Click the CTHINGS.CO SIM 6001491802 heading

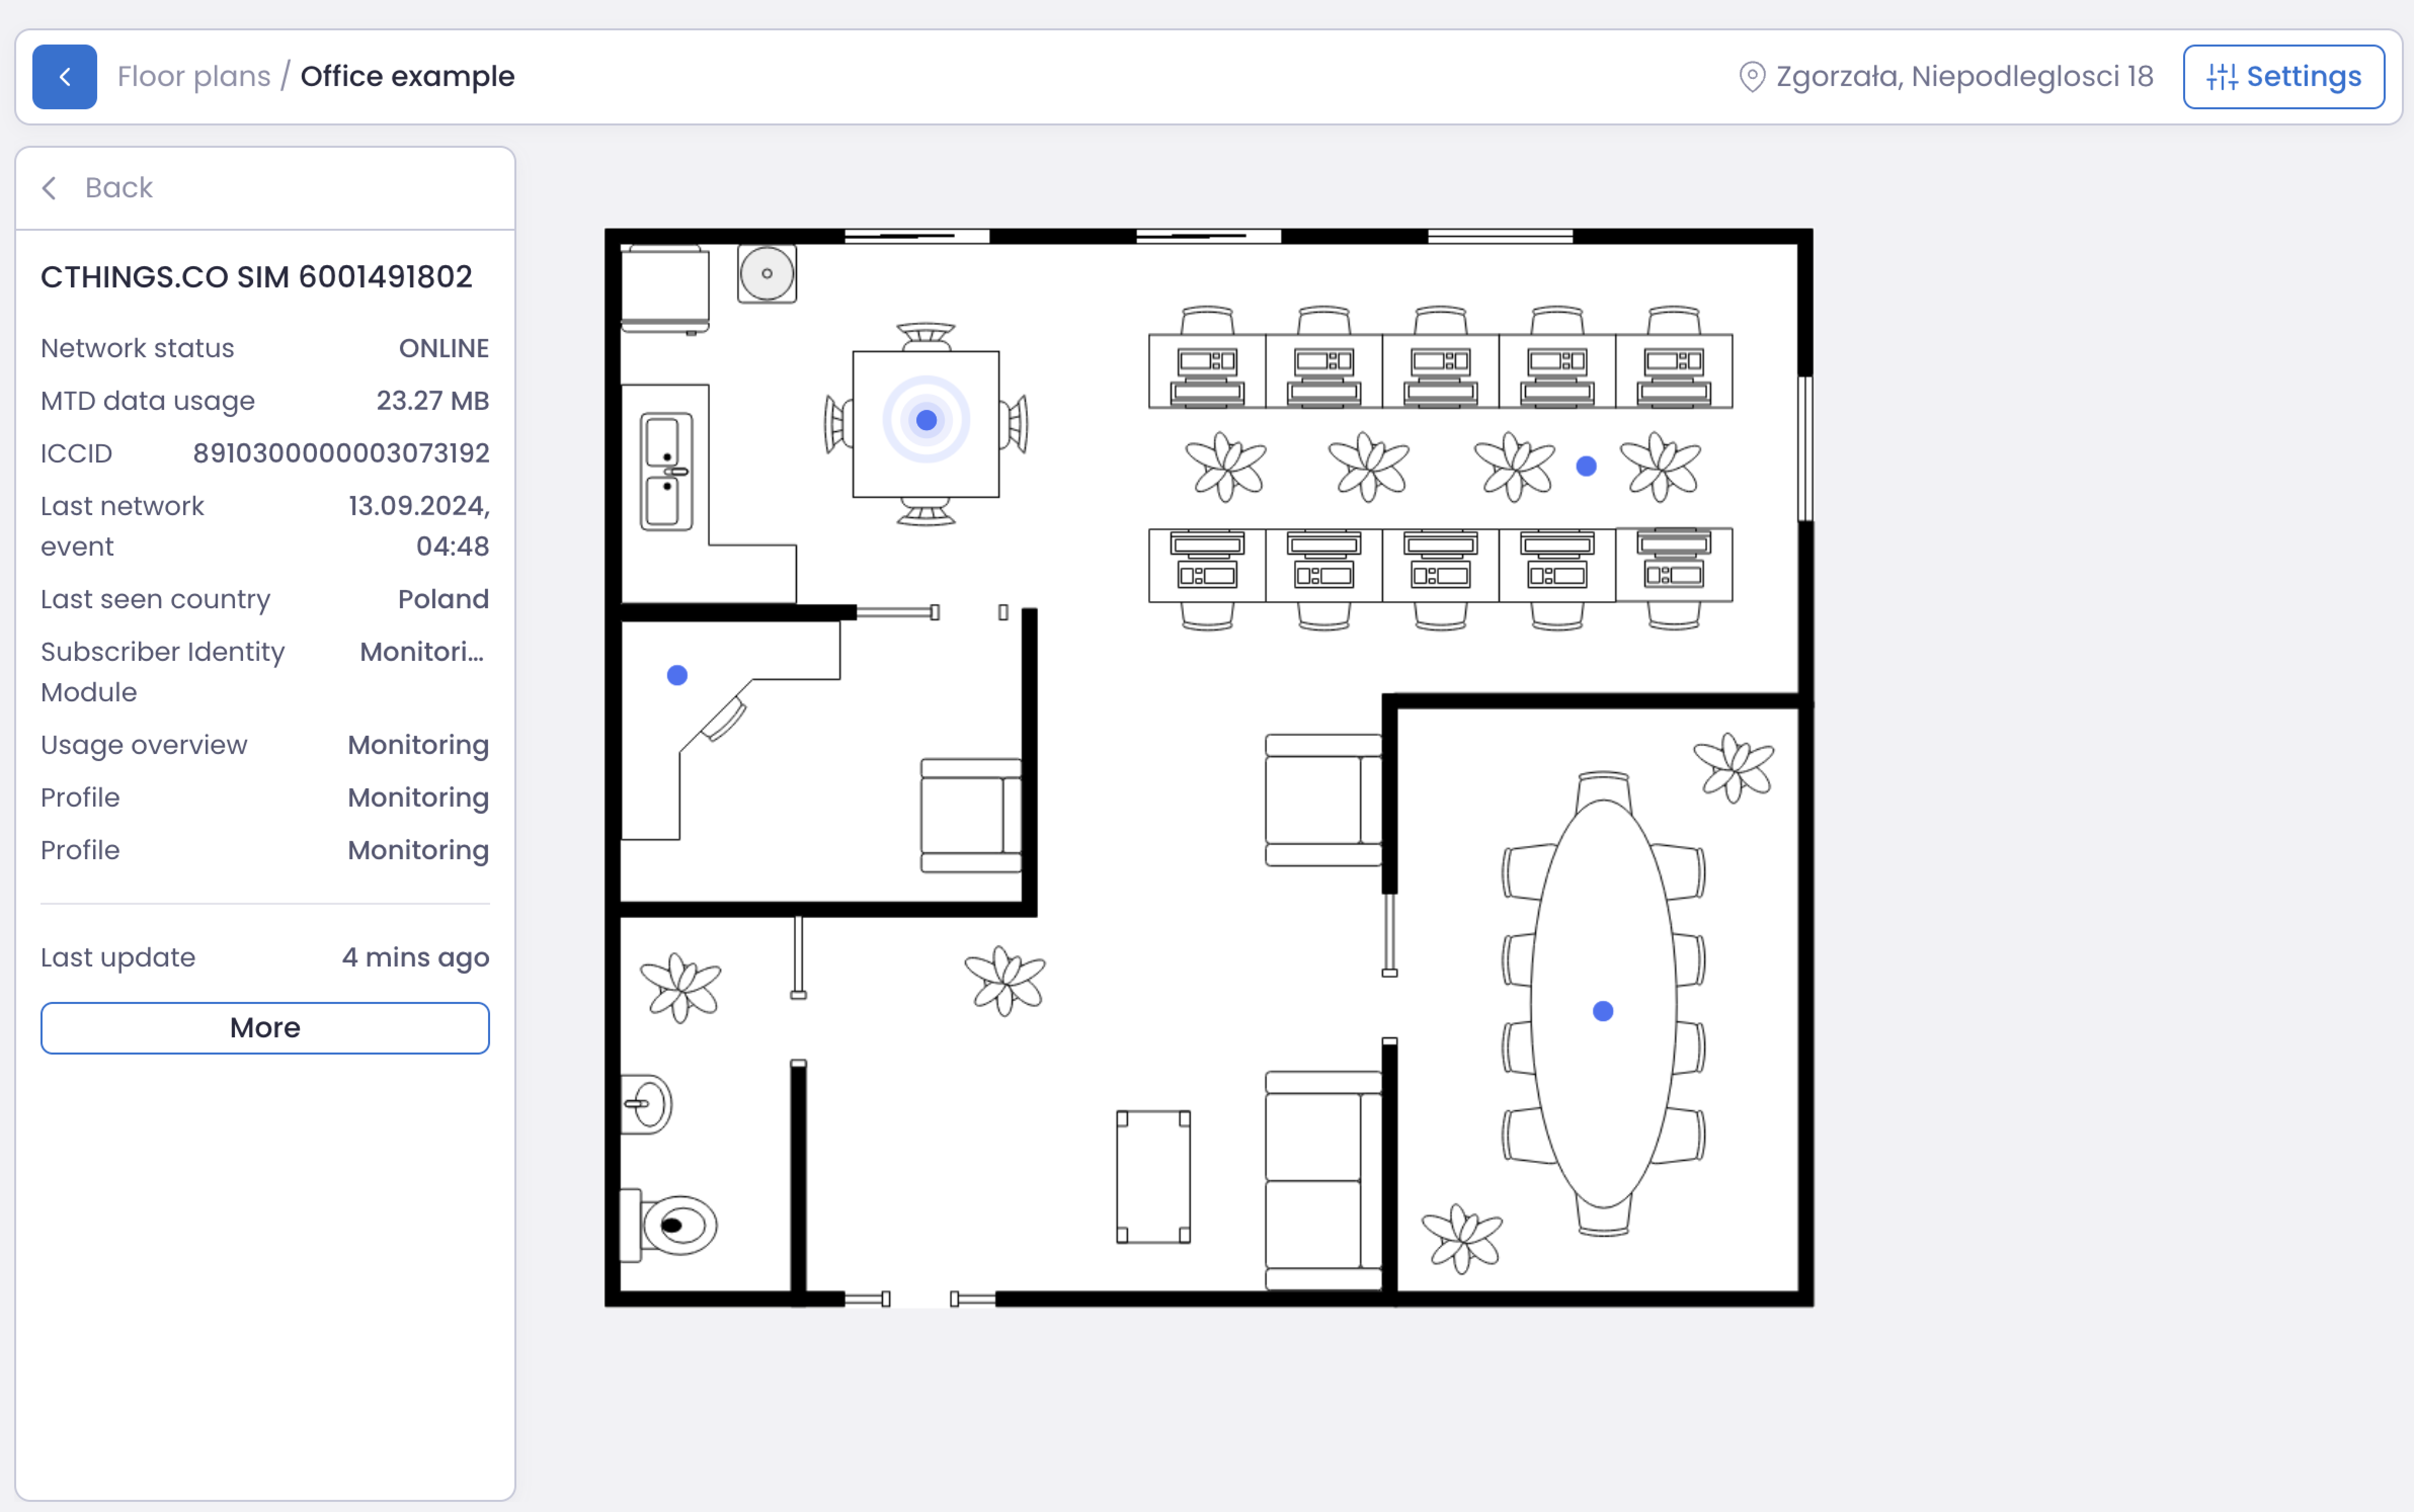pyautogui.click(x=256, y=277)
